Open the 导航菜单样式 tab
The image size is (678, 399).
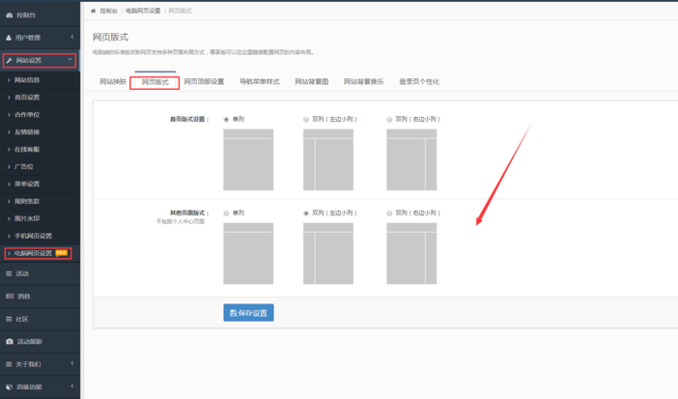259,82
